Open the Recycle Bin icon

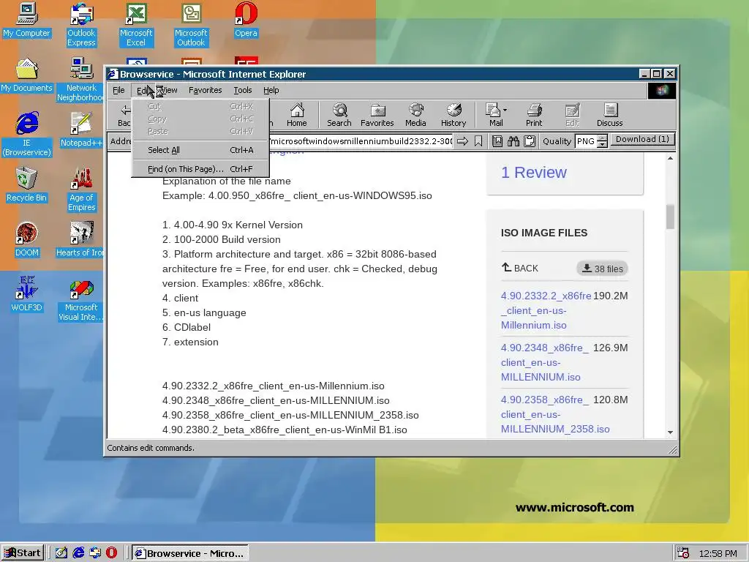27,185
